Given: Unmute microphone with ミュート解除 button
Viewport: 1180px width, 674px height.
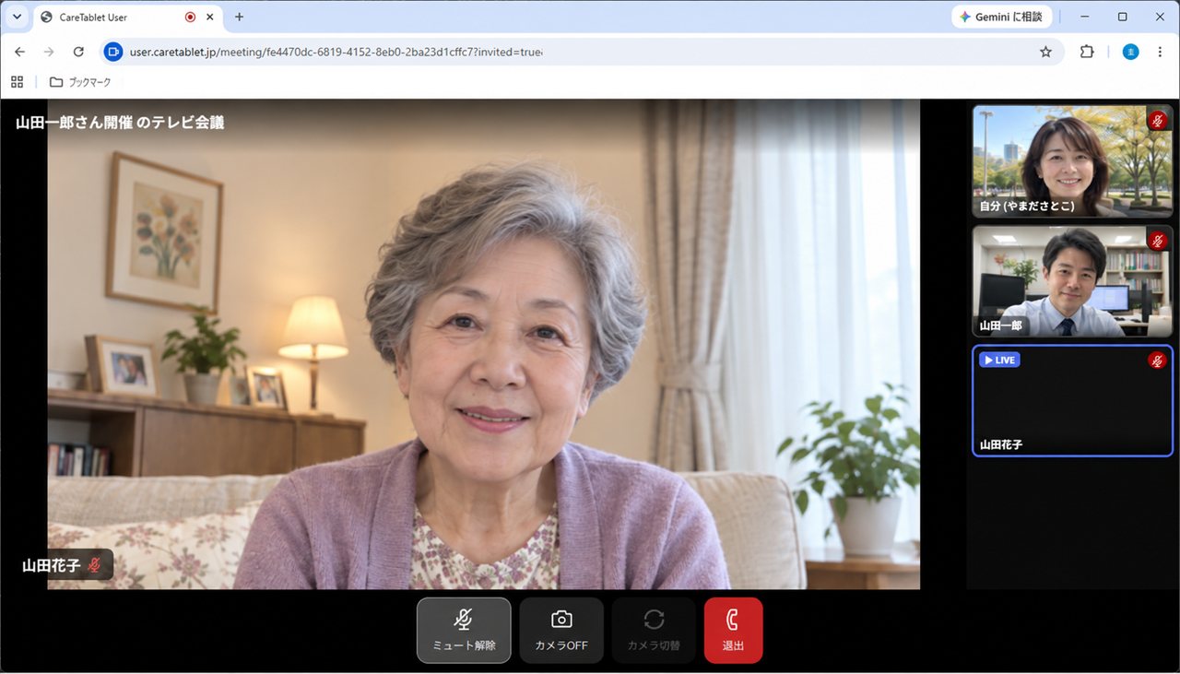Looking at the screenshot, I should pyautogui.click(x=464, y=630).
